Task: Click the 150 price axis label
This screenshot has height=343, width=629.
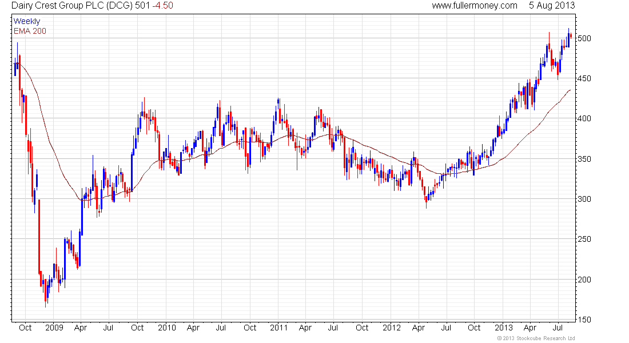Action: coord(584,320)
